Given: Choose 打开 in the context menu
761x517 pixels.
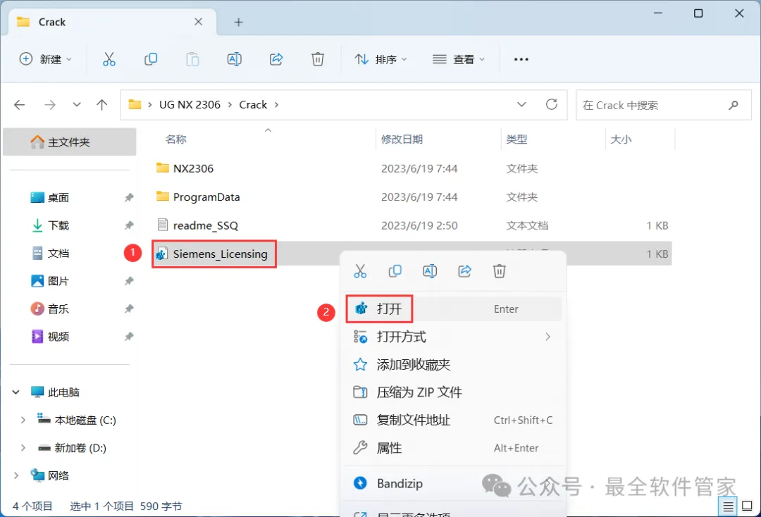Looking at the screenshot, I should pyautogui.click(x=453, y=309).
